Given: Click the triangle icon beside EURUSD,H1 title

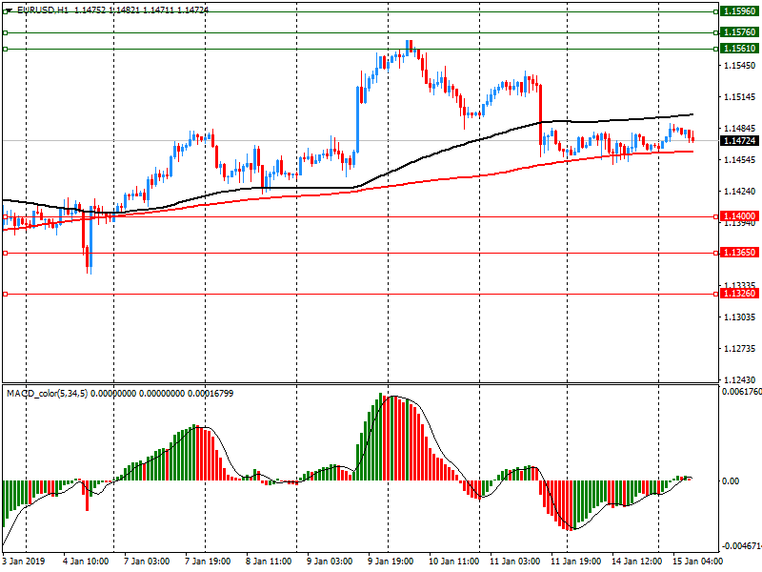Looking at the screenshot, I should 8,10.
